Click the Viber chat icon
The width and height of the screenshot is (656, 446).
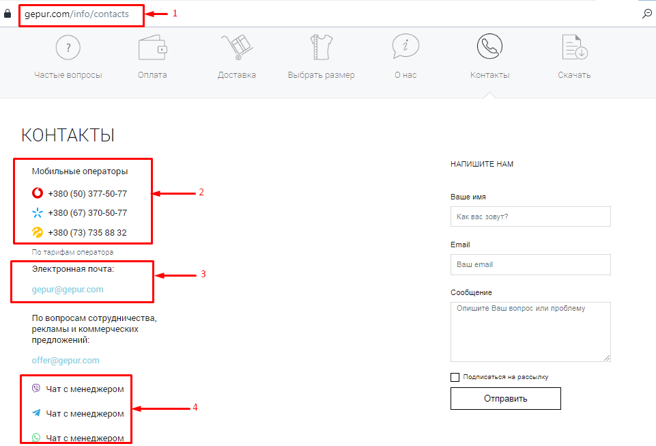[x=36, y=389]
